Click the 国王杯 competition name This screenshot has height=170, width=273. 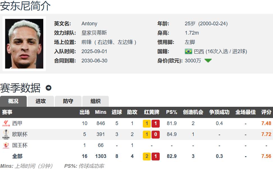20,145
